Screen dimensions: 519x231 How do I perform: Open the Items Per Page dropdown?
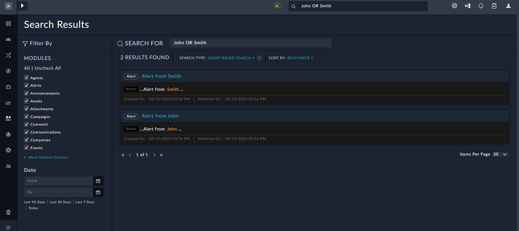tap(500, 154)
